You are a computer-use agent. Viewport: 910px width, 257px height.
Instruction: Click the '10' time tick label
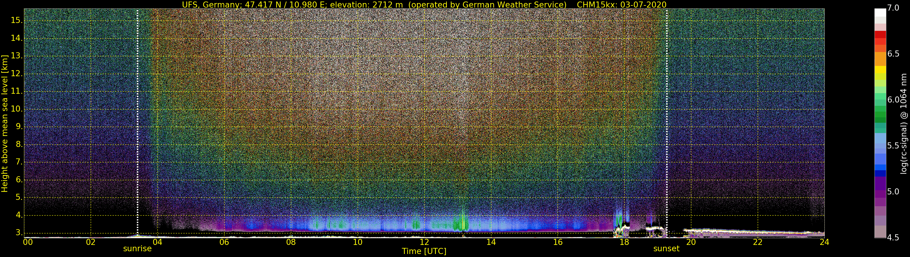click(358, 242)
